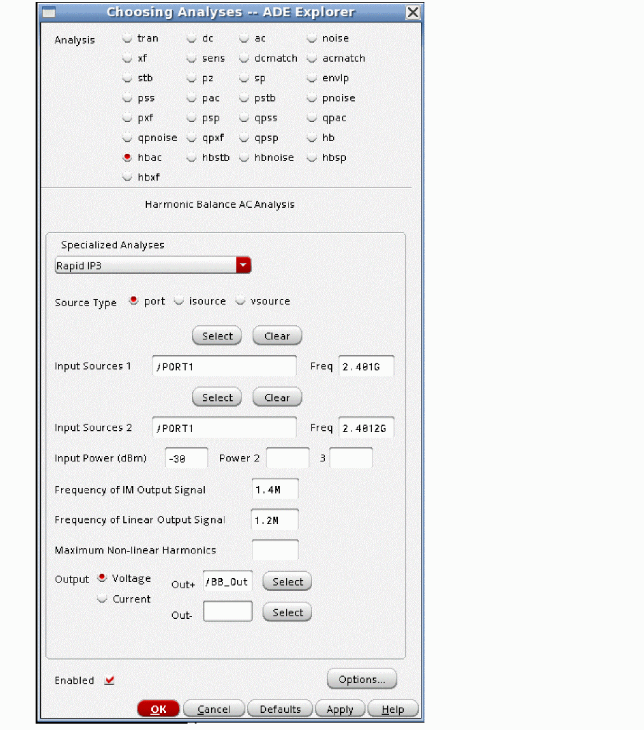The width and height of the screenshot is (644, 730).
Task: Click the Out+ field containing /BB_Out
Action: click(228, 581)
